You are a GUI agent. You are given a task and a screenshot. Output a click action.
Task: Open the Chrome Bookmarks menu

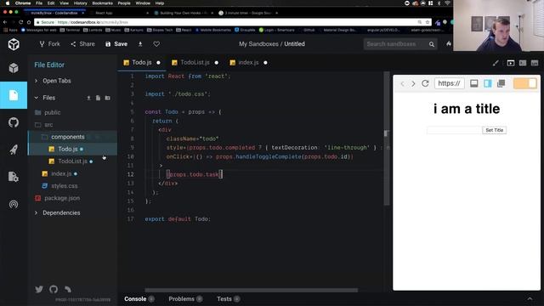[x=102, y=3]
